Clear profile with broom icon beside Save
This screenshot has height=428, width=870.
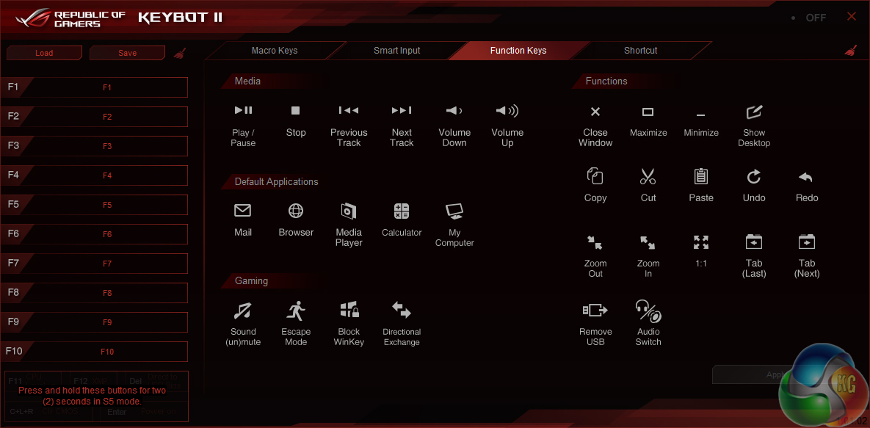pyautogui.click(x=181, y=53)
